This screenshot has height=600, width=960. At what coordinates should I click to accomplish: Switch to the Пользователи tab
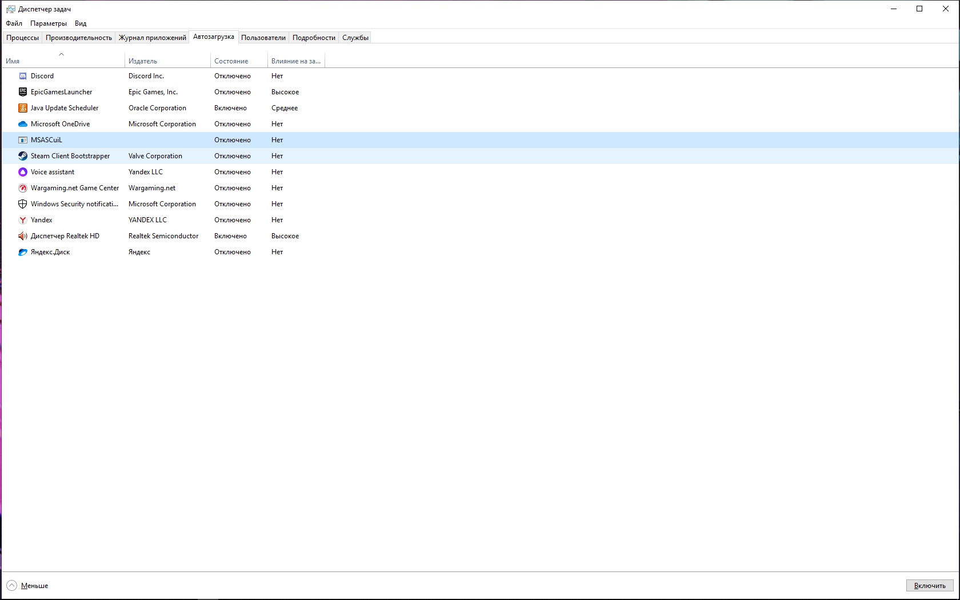[263, 38]
